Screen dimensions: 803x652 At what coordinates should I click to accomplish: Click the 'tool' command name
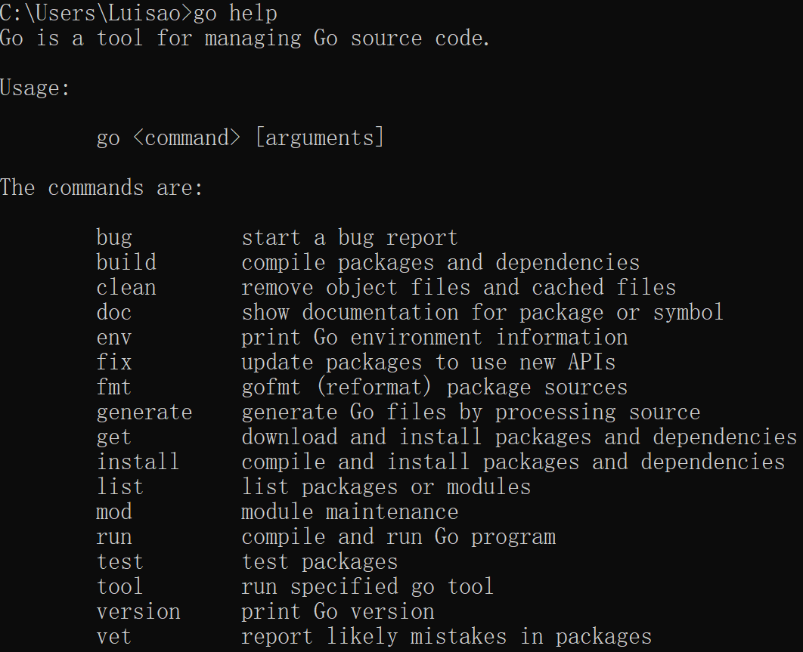point(119,587)
